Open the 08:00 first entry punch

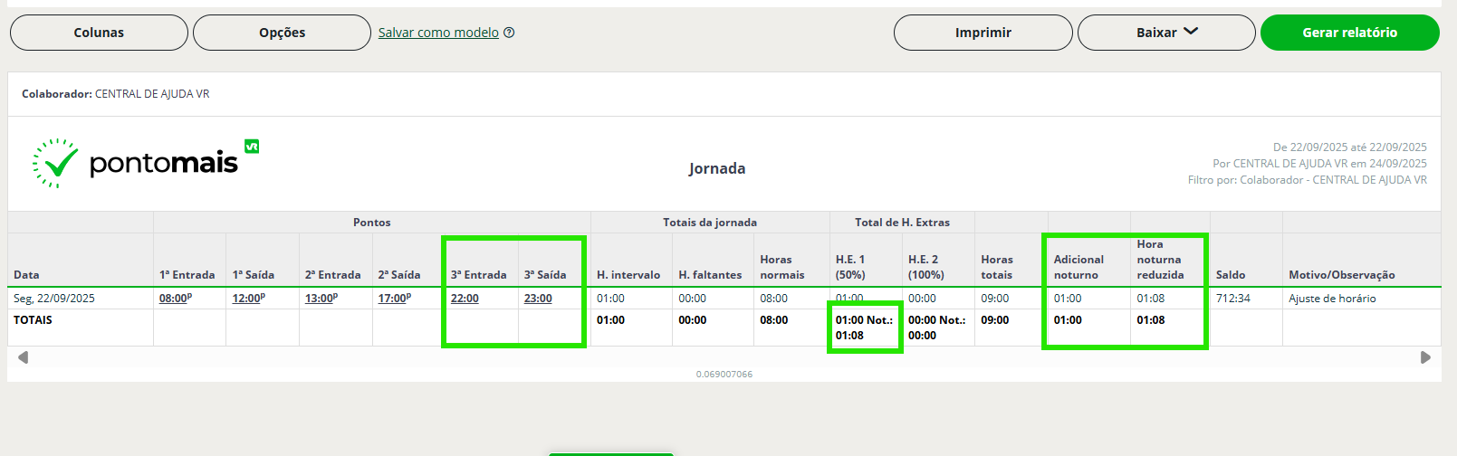[x=174, y=299]
